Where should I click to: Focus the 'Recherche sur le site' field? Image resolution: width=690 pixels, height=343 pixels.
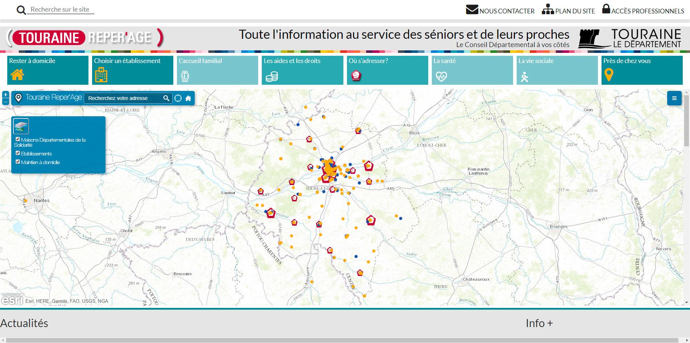click(60, 9)
